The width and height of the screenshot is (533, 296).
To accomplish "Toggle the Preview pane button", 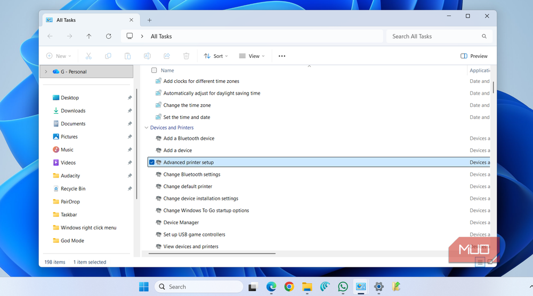I will pyautogui.click(x=474, y=56).
